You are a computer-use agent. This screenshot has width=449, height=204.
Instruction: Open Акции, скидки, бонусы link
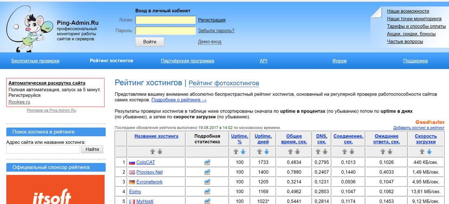pos(412,34)
